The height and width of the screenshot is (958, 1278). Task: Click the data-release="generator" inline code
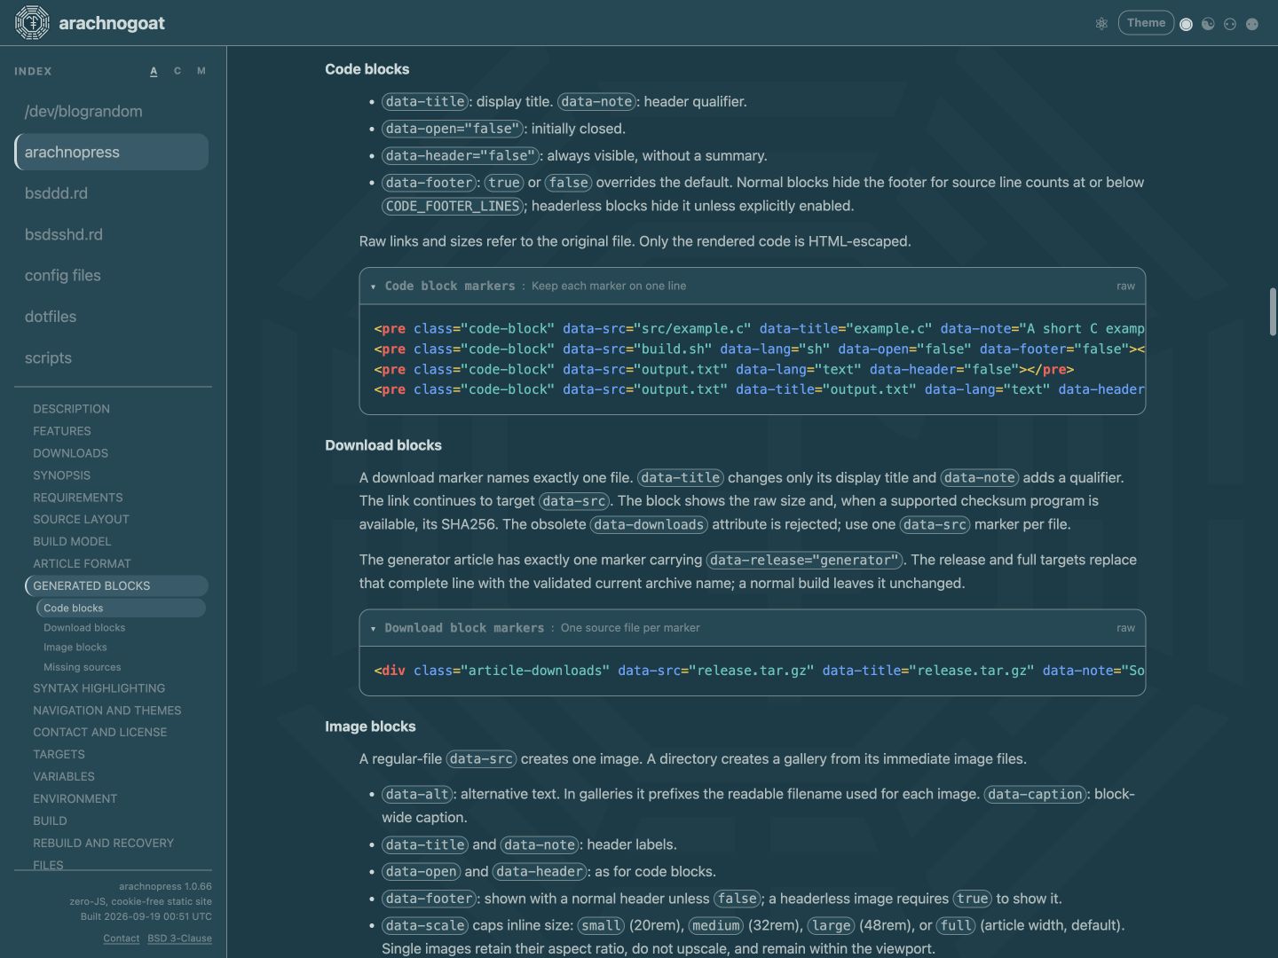coord(804,560)
